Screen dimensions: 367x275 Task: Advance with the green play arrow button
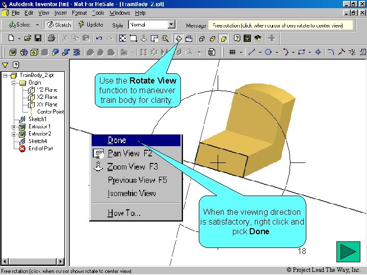pos(348,252)
